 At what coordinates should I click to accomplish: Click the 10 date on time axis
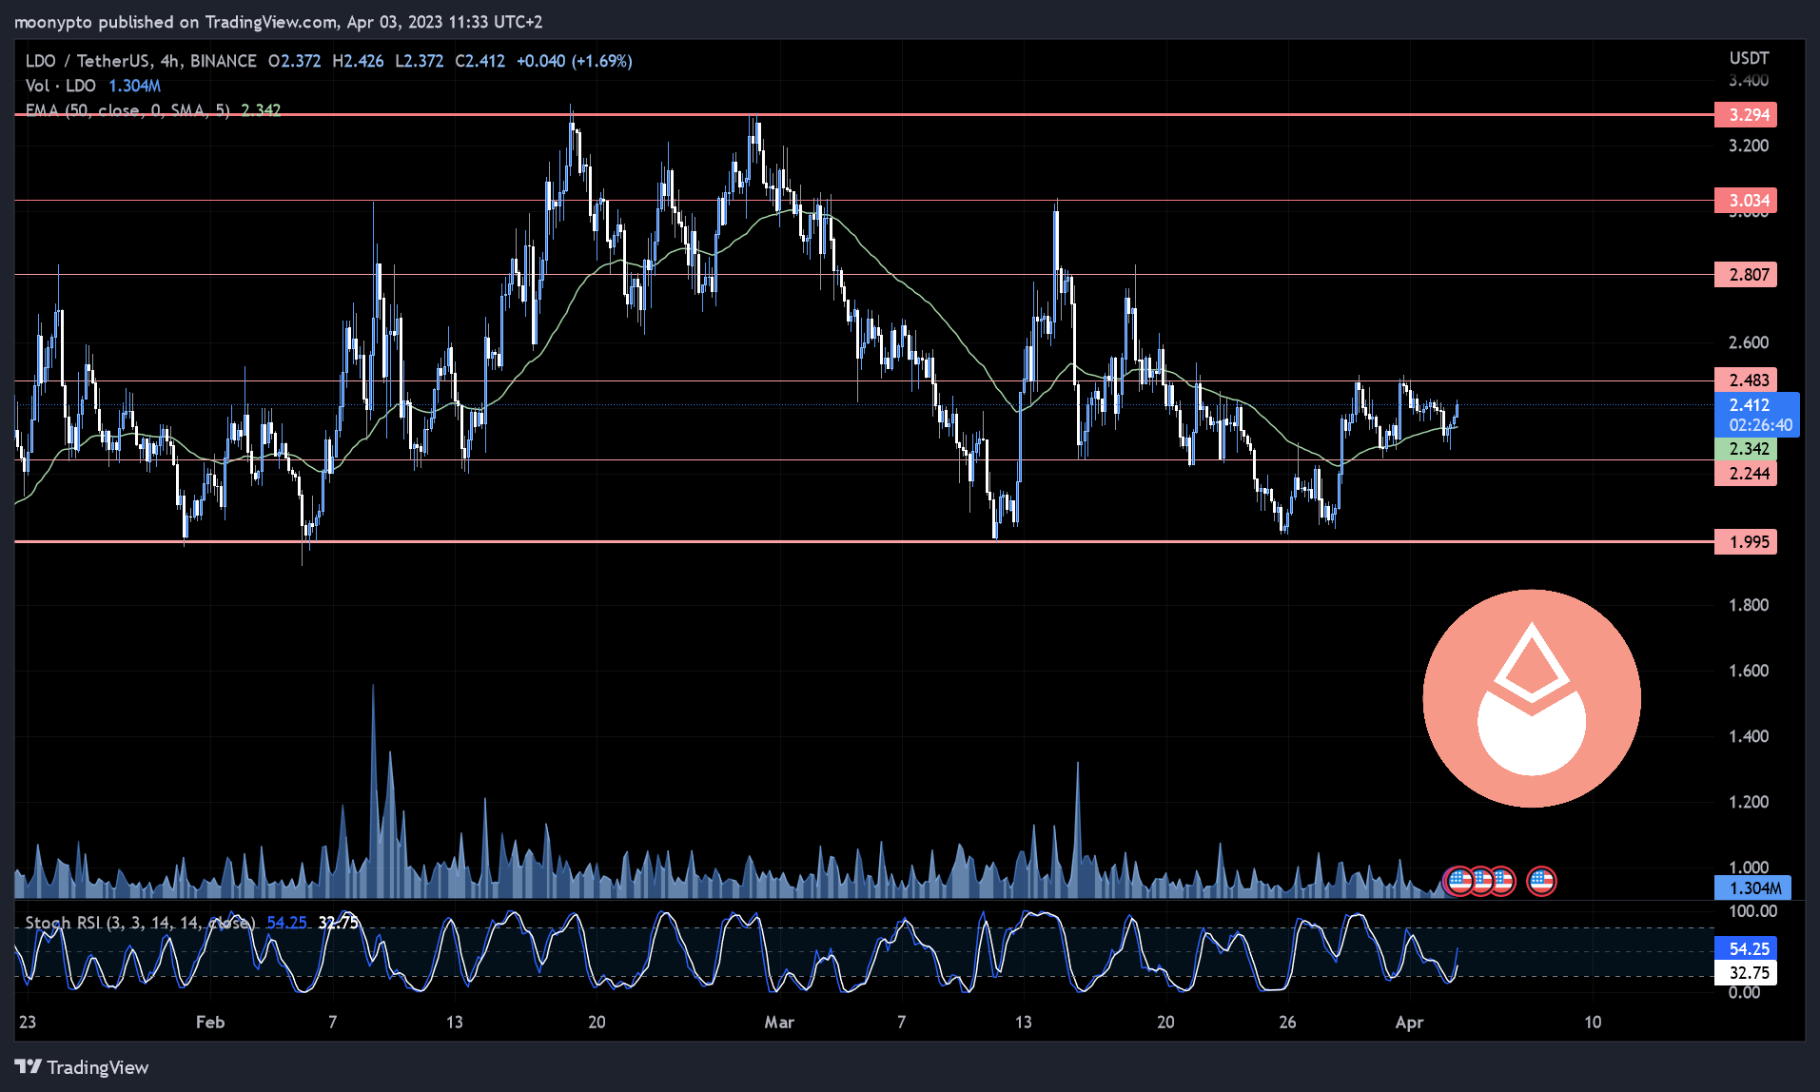point(1593,1023)
